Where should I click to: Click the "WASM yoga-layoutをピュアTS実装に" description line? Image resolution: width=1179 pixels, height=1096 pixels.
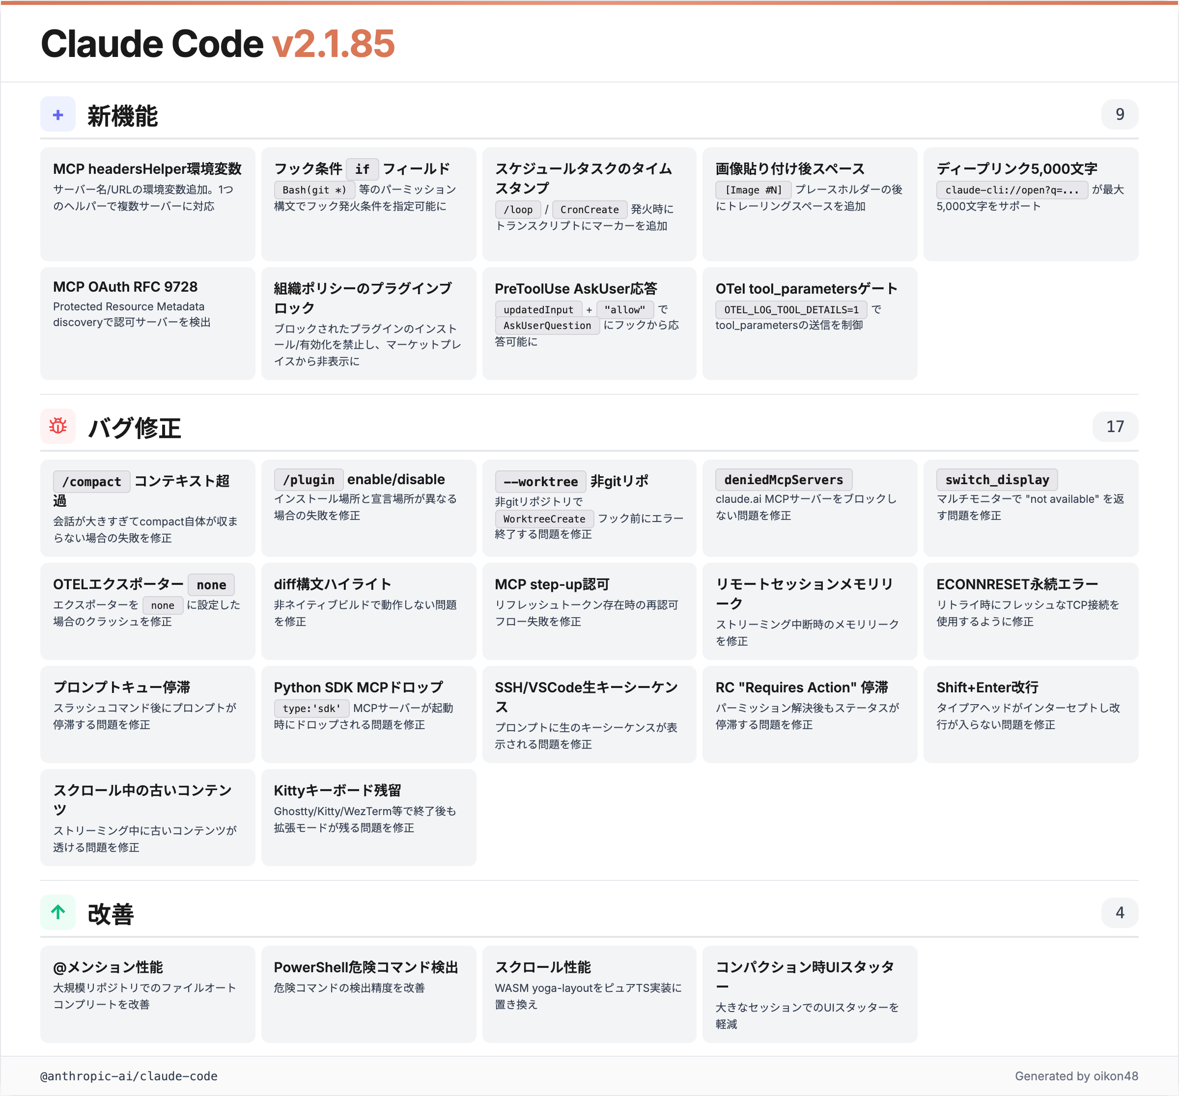tap(589, 987)
